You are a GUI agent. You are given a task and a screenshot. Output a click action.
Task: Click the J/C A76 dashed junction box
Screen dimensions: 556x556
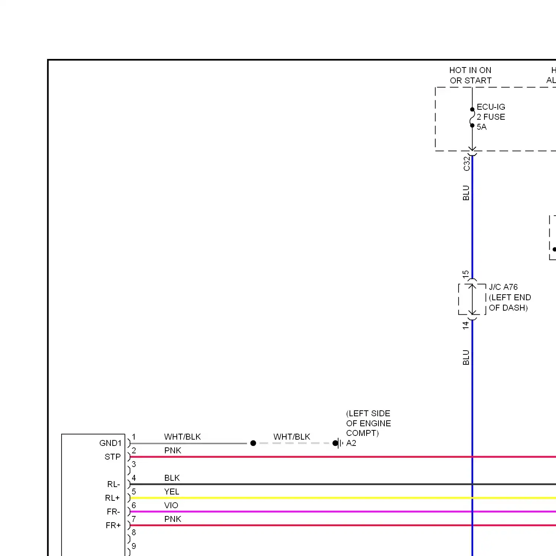pos(472,299)
